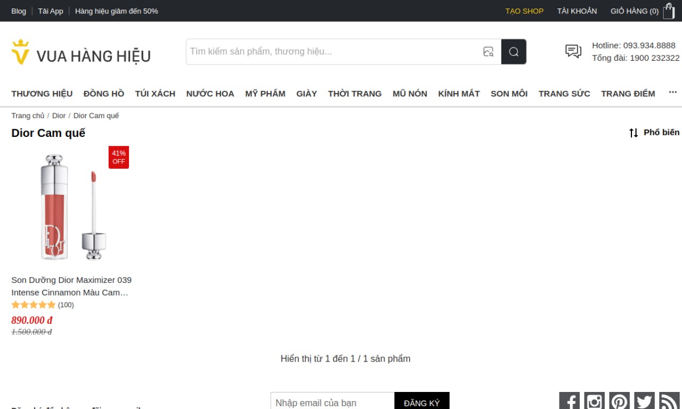
Task: Open the TRANG SỨC menu
Action: (564, 94)
